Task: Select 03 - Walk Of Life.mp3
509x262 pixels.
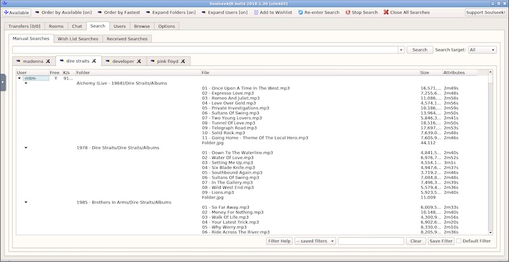Action: coord(225,217)
